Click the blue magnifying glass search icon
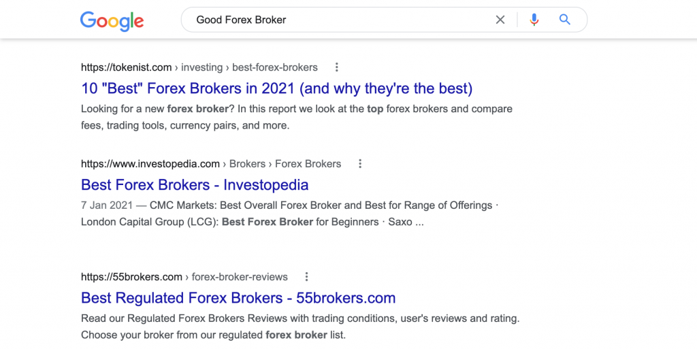 click(564, 20)
